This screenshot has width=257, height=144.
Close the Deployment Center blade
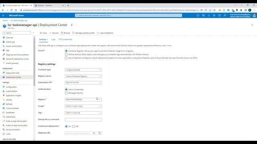pos(252,25)
